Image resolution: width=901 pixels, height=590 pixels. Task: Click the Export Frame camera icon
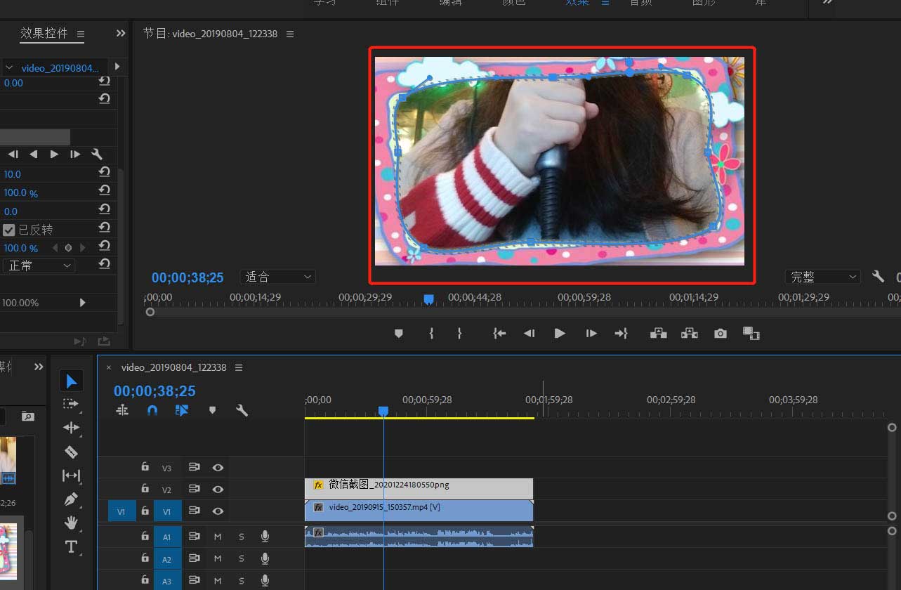point(721,334)
